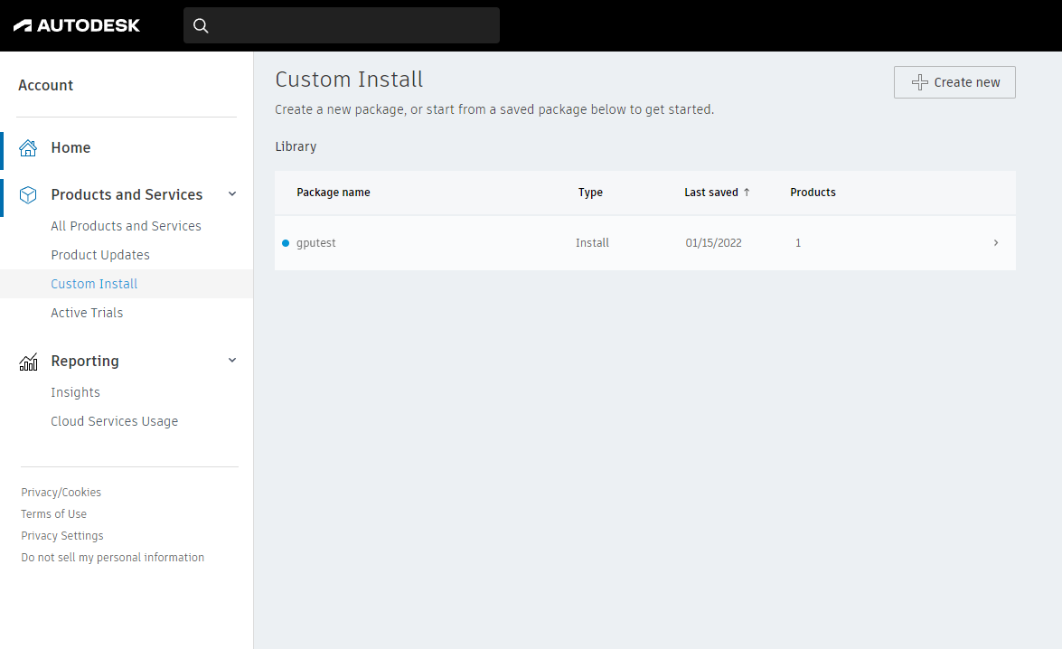This screenshot has height=649, width=1062.
Task: Go to Product Updates page
Action: tap(100, 255)
